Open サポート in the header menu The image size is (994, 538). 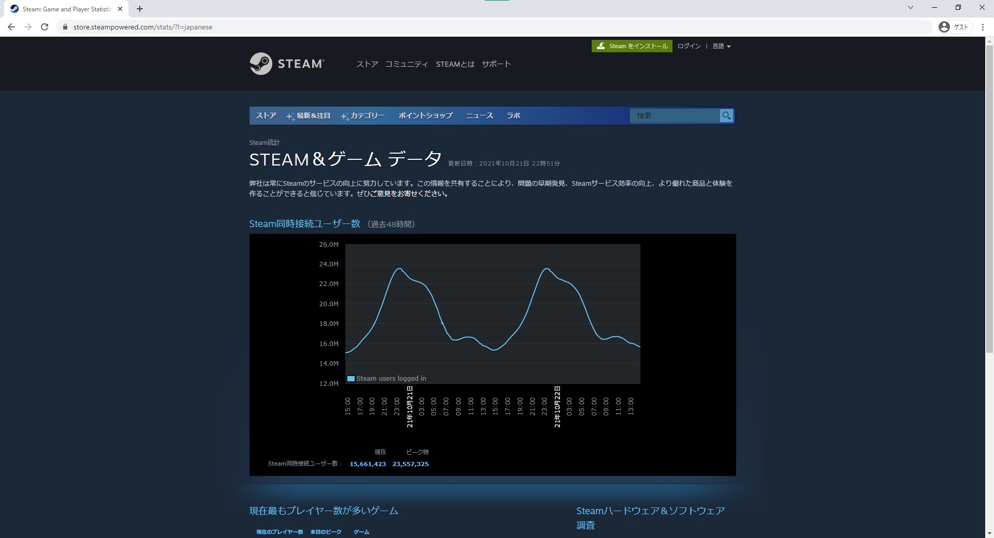click(x=496, y=64)
